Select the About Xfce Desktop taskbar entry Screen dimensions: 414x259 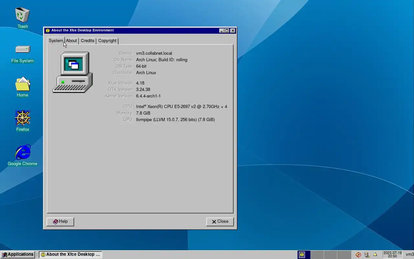click(71, 254)
